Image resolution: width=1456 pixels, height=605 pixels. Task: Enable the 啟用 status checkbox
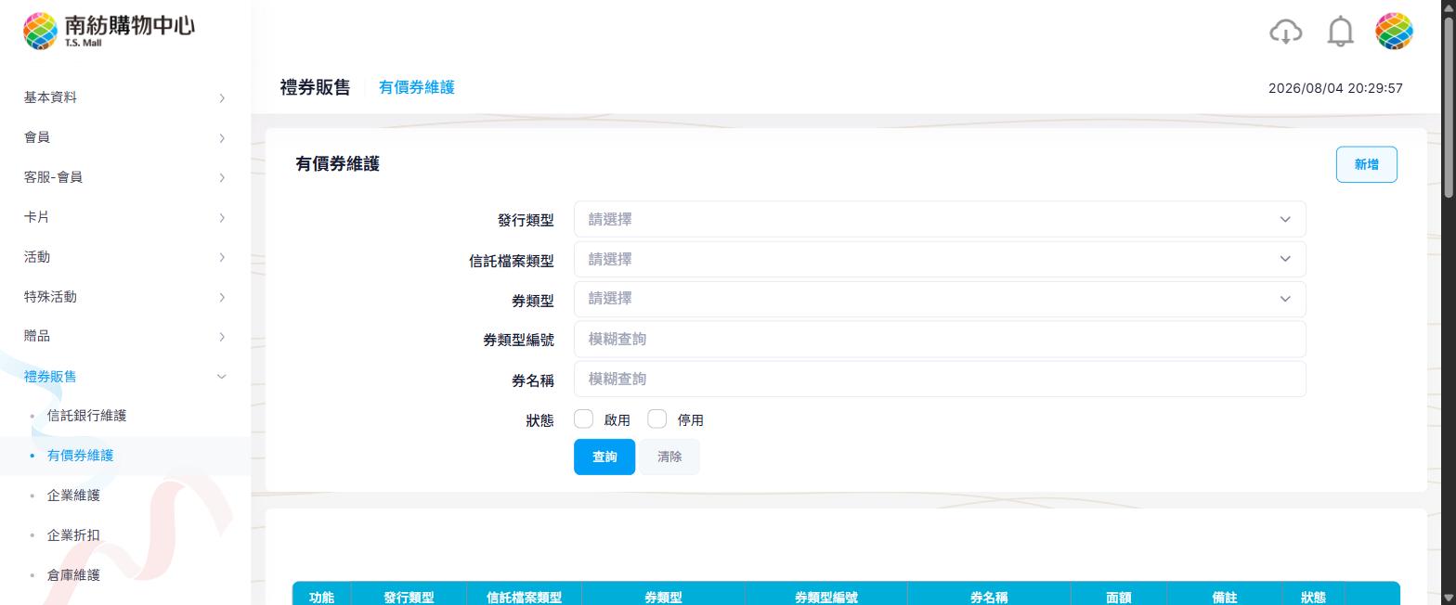[584, 419]
